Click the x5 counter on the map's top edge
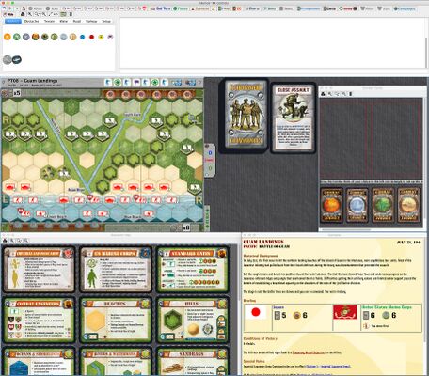This screenshot has width=429, height=376. pos(17,93)
